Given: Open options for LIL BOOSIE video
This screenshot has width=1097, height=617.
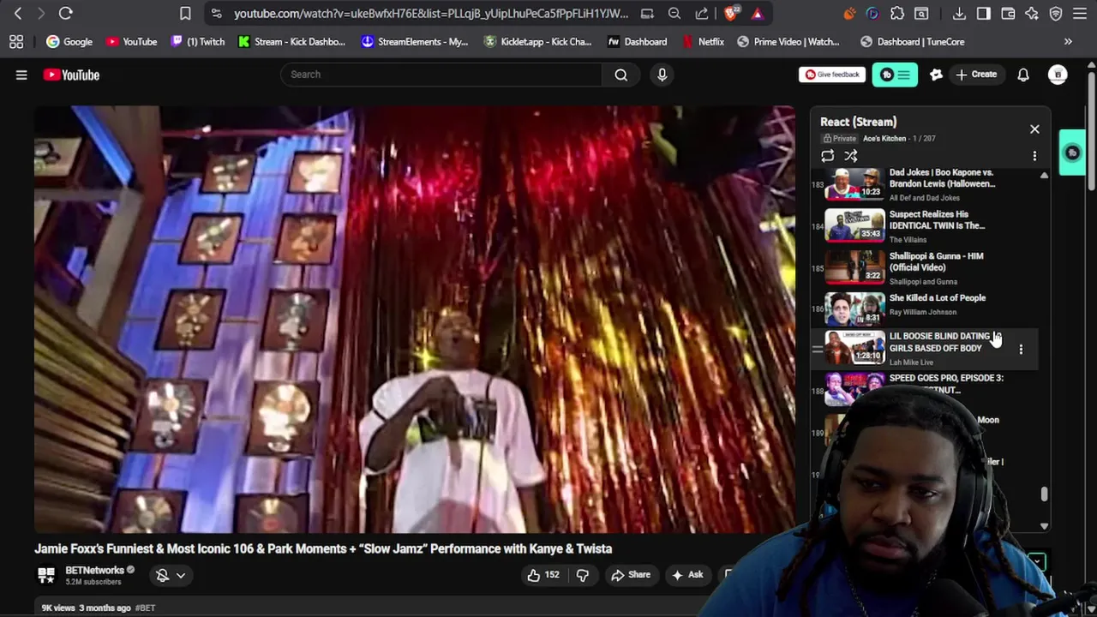Looking at the screenshot, I should [x=1021, y=349].
